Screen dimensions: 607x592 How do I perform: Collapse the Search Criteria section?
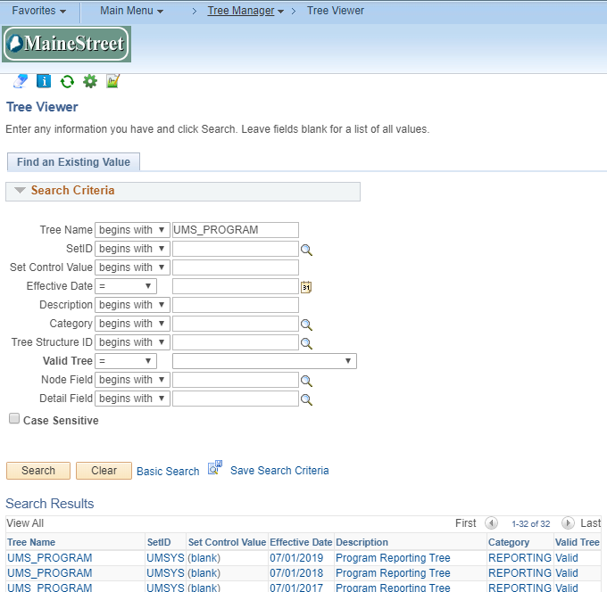(20, 190)
